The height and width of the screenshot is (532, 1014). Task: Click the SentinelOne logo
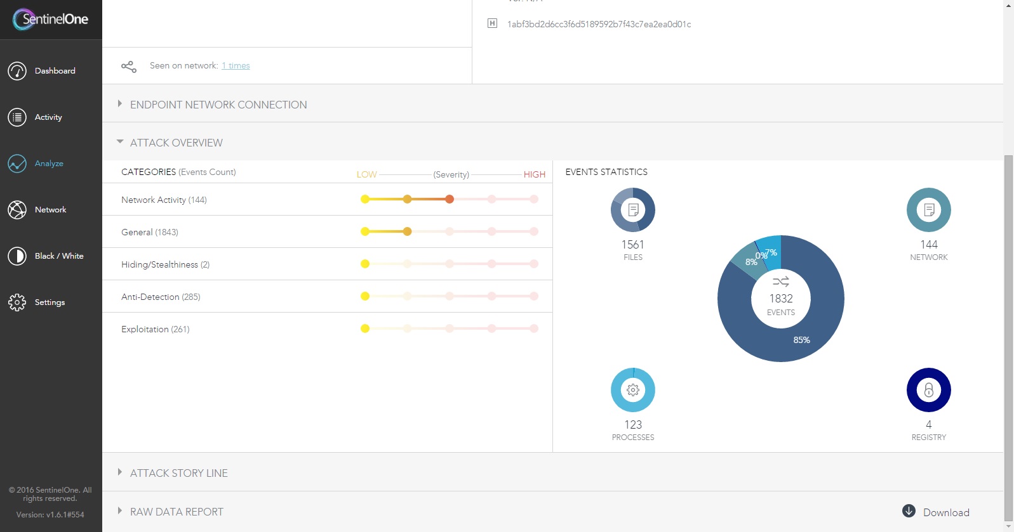pos(50,19)
